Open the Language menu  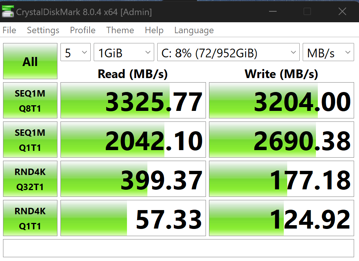tap(194, 30)
